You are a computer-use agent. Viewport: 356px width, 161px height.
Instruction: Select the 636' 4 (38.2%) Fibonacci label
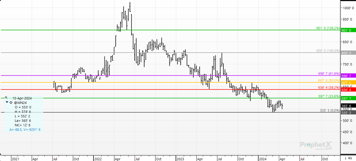[x=329, y=87]
